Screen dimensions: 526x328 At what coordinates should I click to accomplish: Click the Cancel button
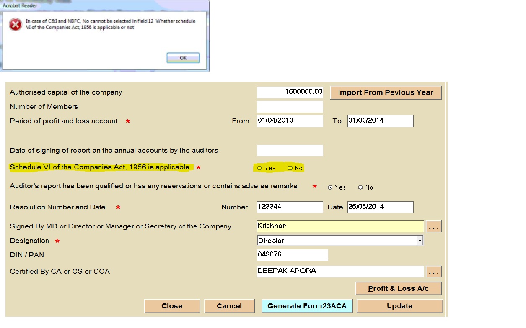229,306
